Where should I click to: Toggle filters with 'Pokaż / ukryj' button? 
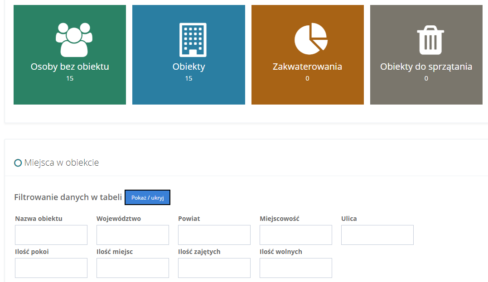coord(147,197)
